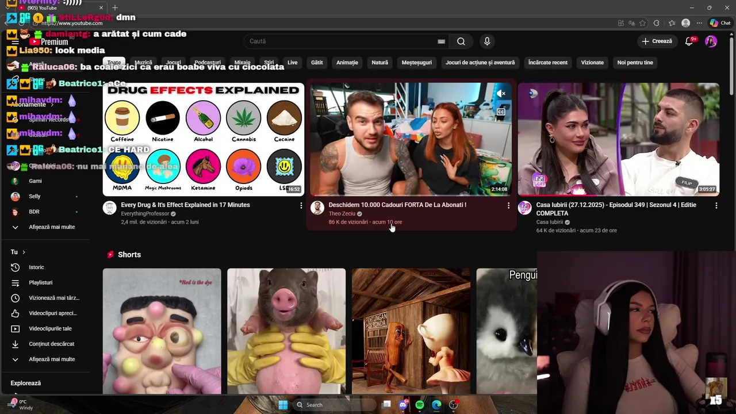Image resolution: width=736 pixels, height=414 pixels.
Task: Open the Casa Iubirii video thumbnail
Action: click(x=619, y=139)
